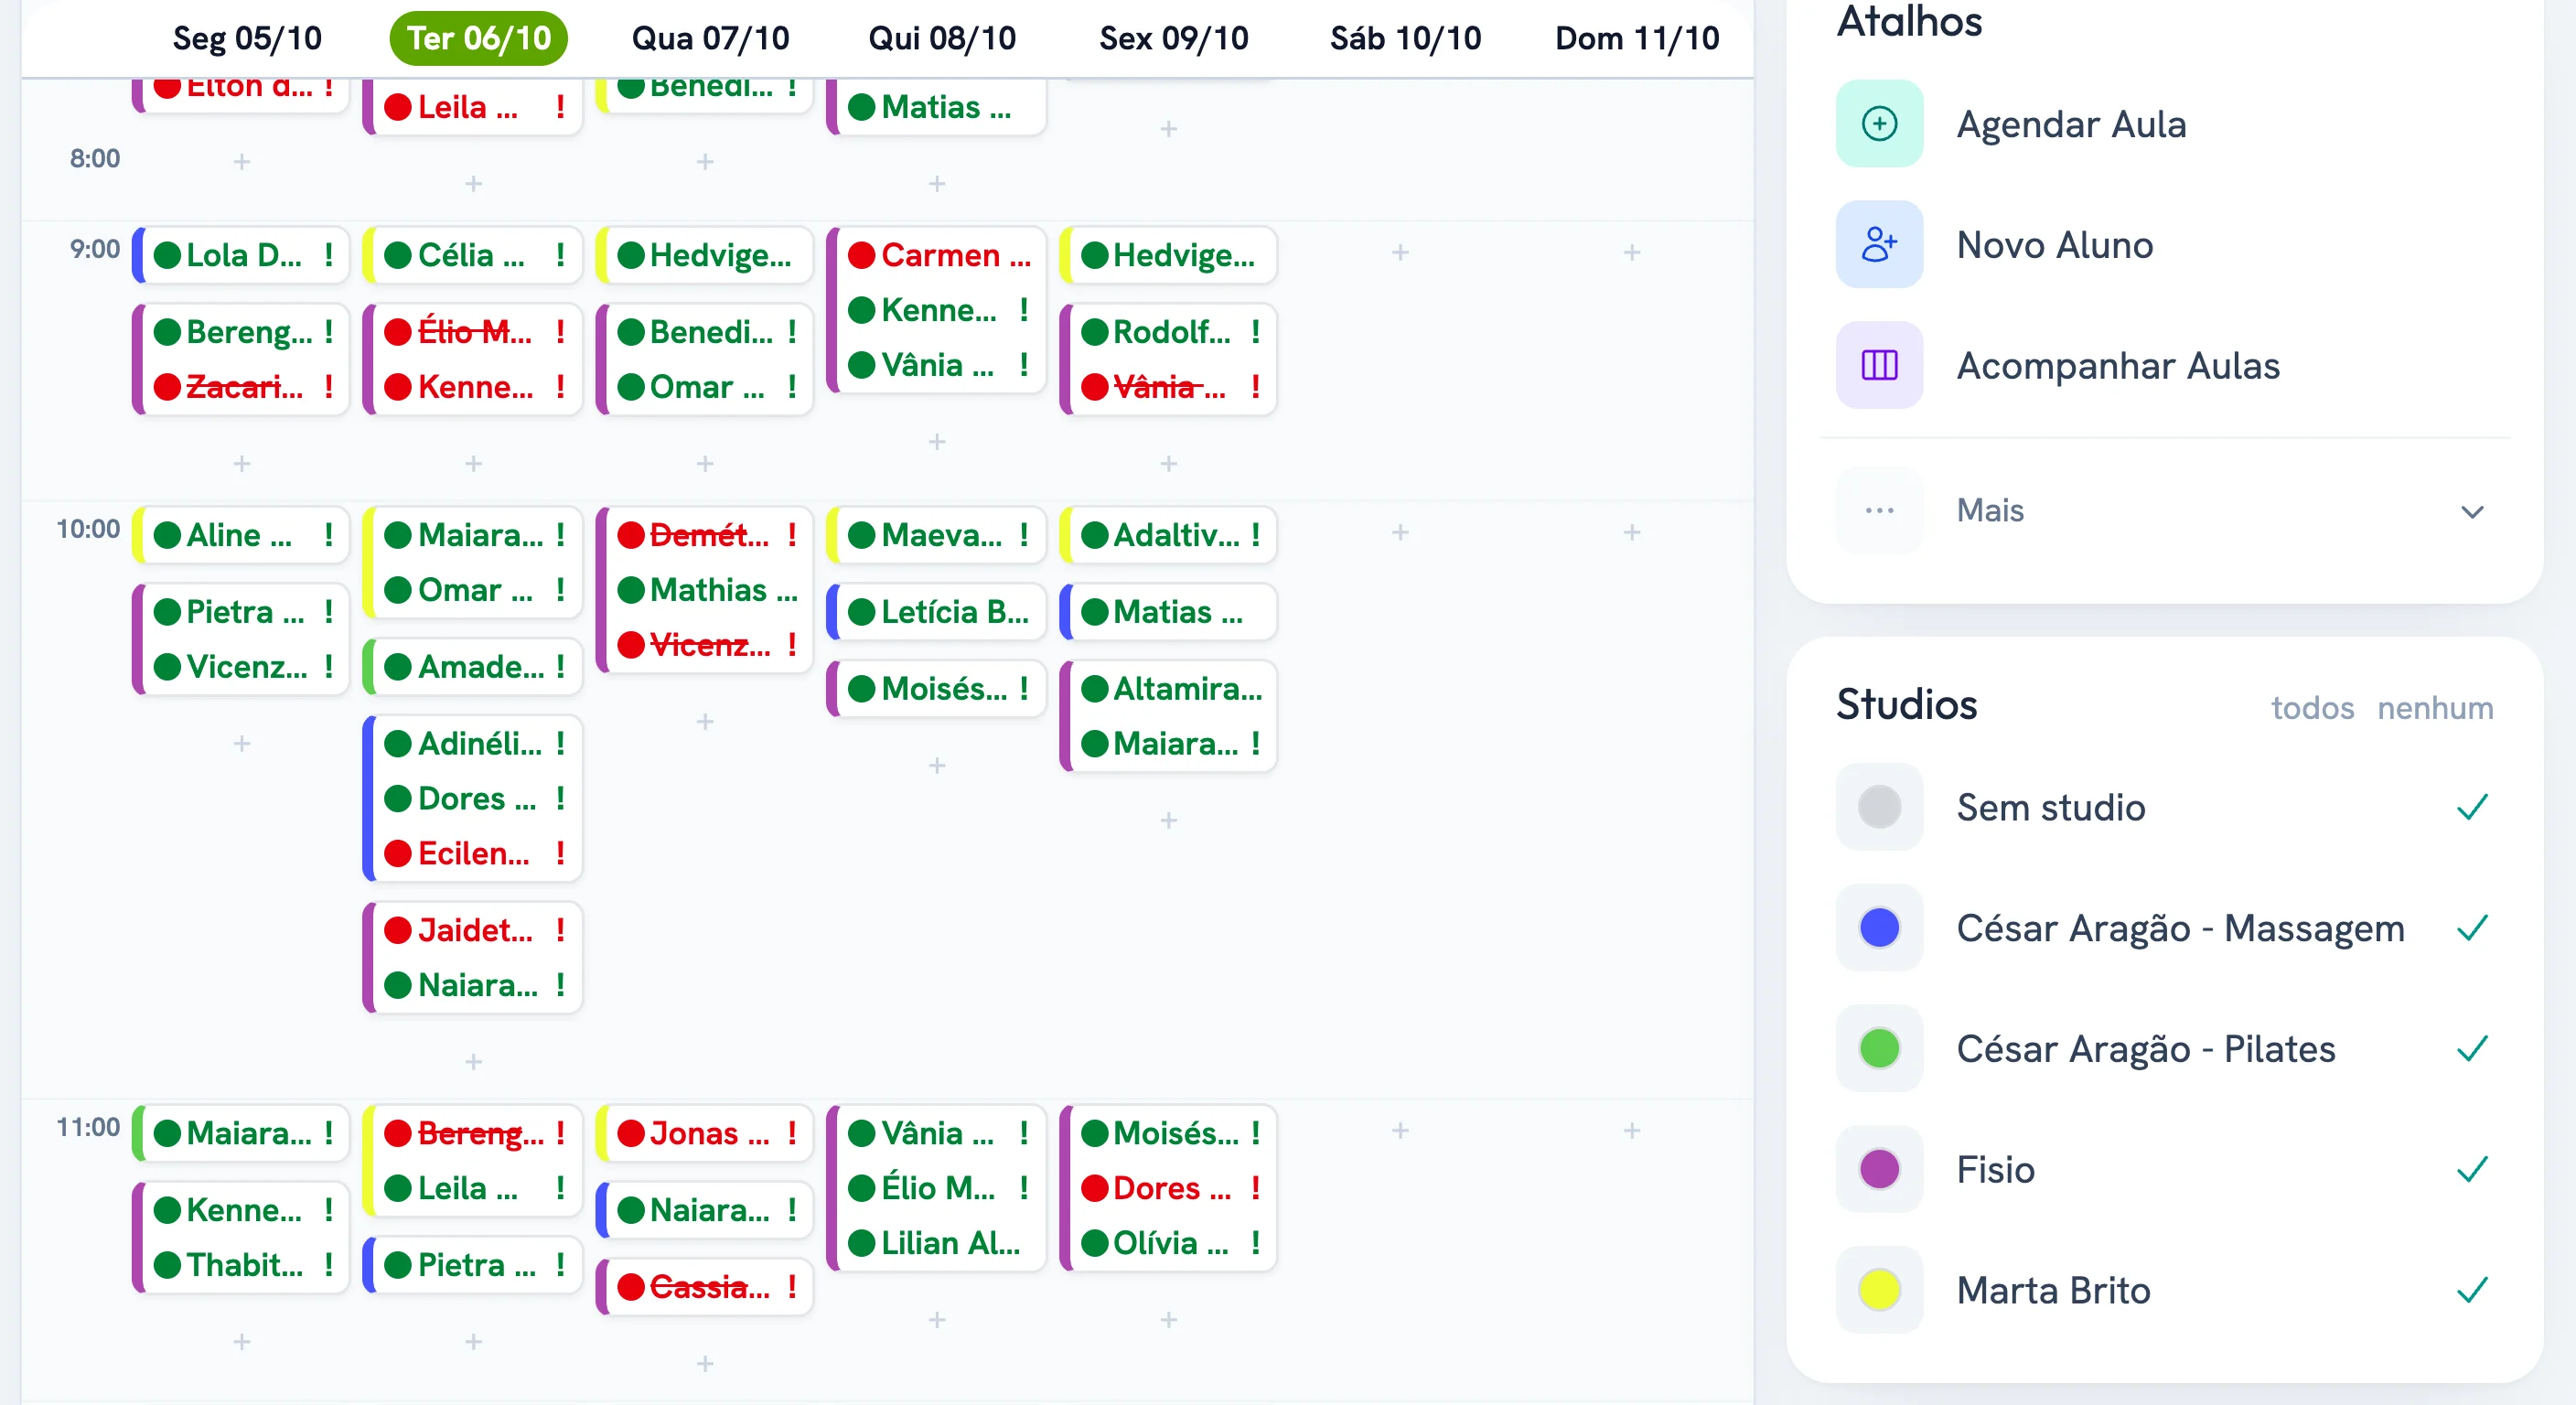Toggle Sem studio filter checkmark

(2472, 807)
